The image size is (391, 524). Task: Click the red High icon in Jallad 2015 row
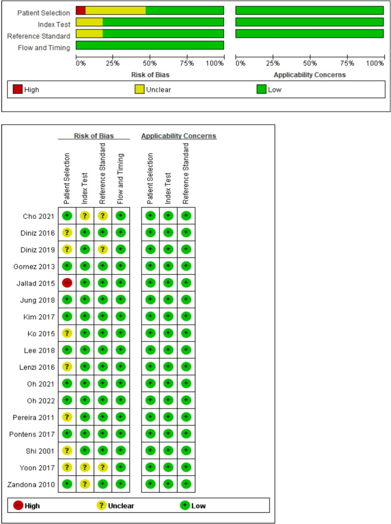[x=67, y=283]
